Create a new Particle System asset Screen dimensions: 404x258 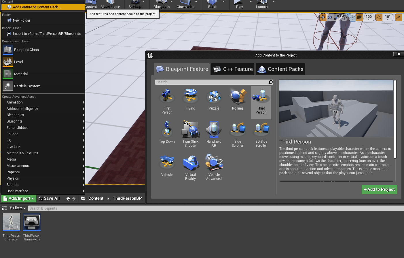43,86
